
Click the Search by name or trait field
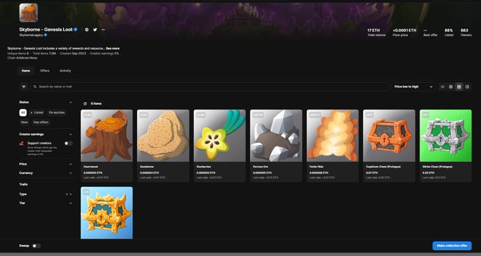tap(209, 87)
